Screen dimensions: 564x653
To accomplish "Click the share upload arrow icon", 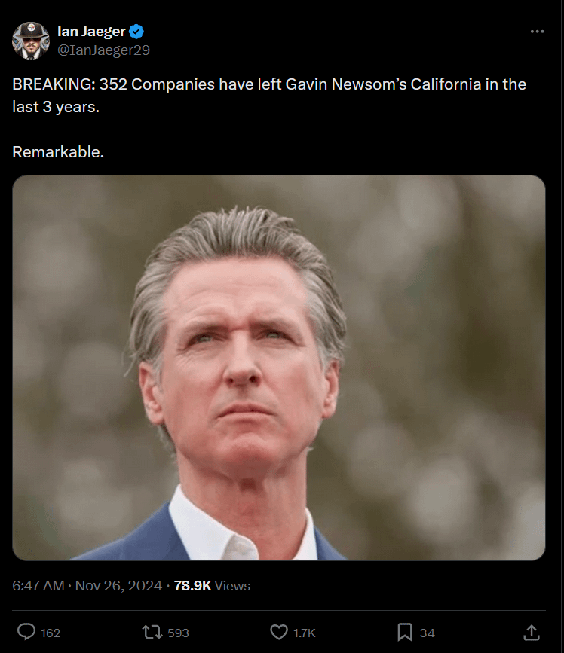I will [532, 632].
